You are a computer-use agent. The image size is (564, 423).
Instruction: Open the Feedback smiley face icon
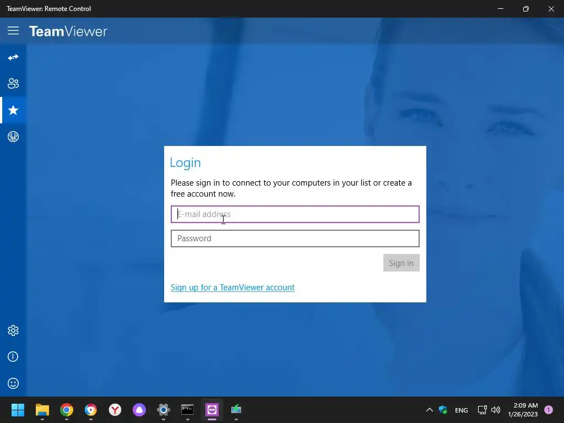tap(13, 383)
